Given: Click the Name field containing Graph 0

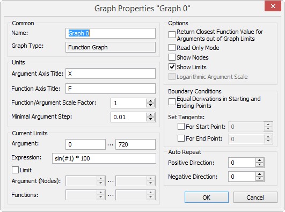Looking at the screenshot, I should click(111, 33).
